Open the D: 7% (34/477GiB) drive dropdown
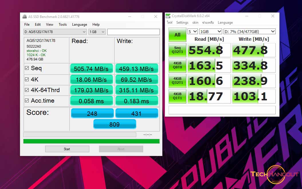The width and height of the screenshot is (302, 189). 249,31
